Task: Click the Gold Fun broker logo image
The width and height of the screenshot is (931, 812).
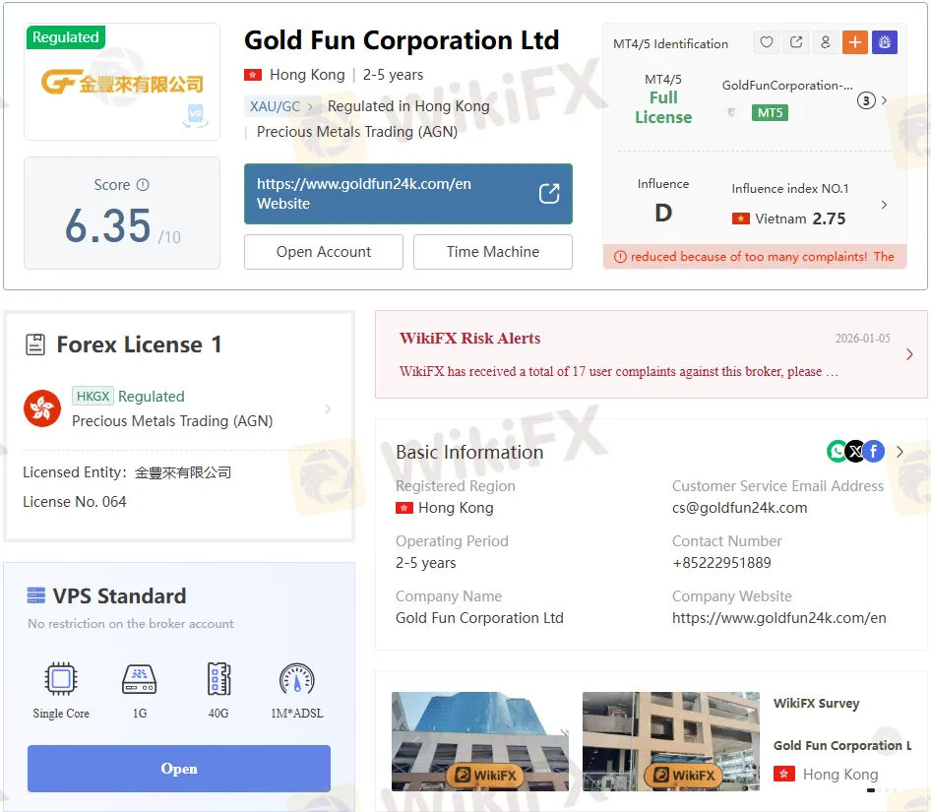Action: click(122, 83)
